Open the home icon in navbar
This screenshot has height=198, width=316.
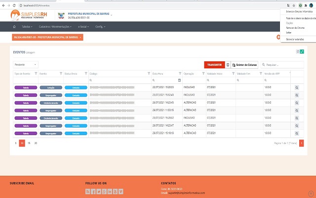[x=14, y=27]
